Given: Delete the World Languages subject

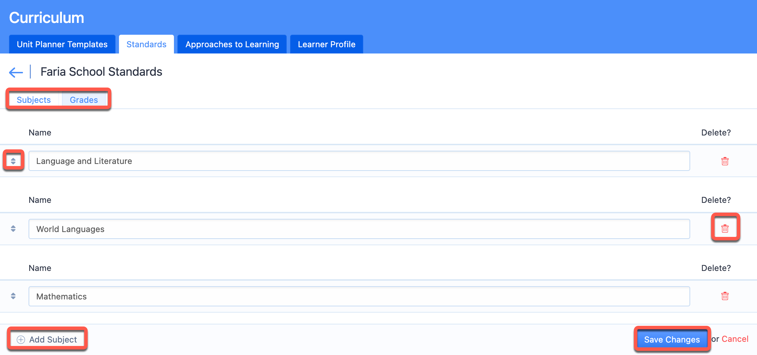Looking at the screenshot, I should pos(725,229).
